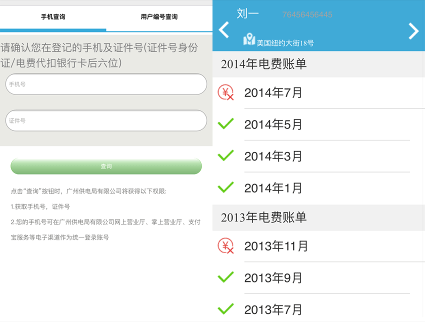Switch to 手机查询 tab
Image resolution: width=425 pixels, height=322 pixels.
[x=53, y=17]
